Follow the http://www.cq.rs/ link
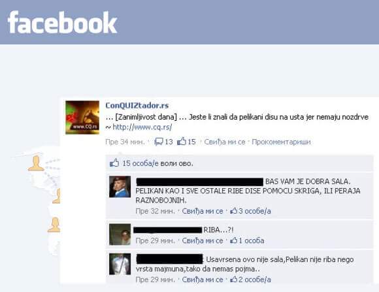 pos(142,127)
